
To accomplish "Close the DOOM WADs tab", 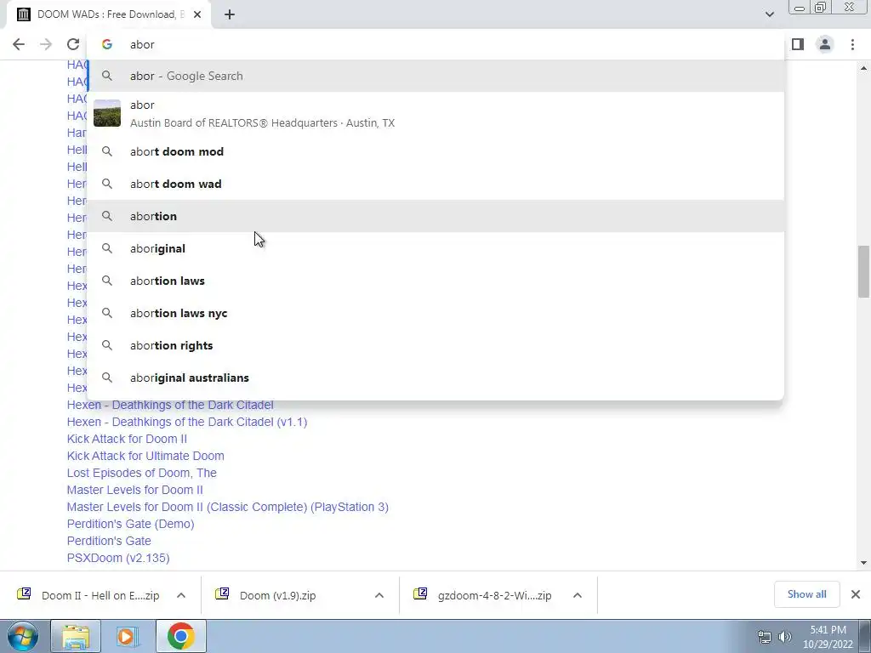I will click(197, 14).
